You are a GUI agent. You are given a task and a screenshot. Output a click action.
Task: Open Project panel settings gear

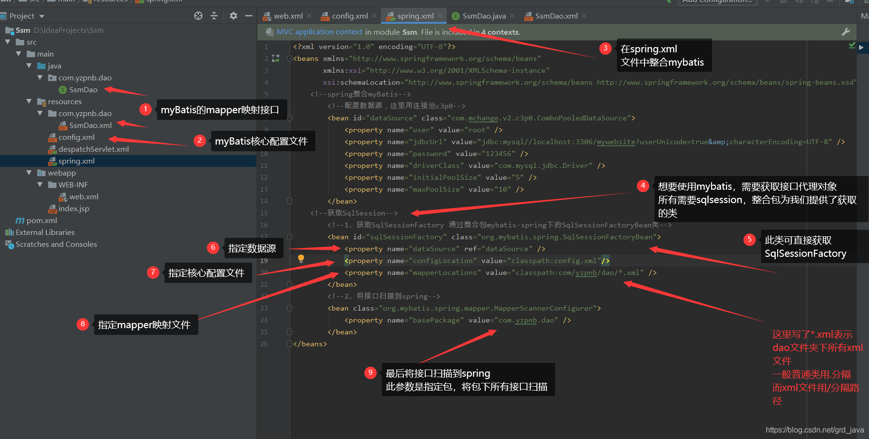(233, 16)
